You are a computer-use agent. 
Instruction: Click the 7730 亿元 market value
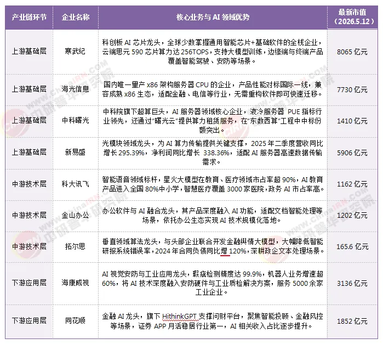352,90
